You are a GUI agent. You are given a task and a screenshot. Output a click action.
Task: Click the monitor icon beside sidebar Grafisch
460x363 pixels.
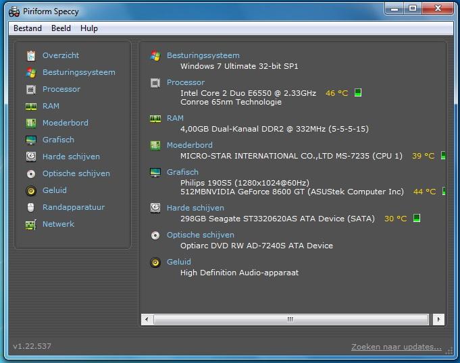(31, 140)
